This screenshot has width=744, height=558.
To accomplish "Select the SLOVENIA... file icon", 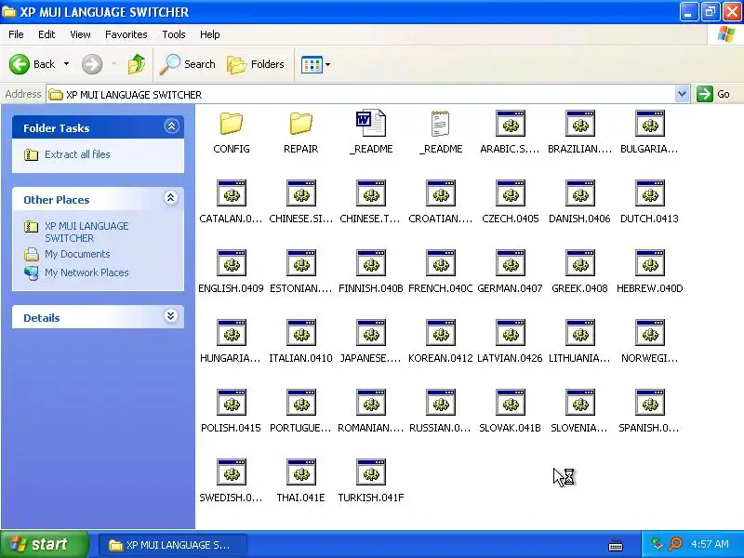I will pos(579,403).
